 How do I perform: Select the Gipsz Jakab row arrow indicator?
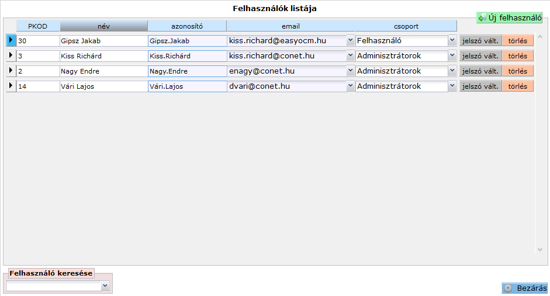pos(11,40)
